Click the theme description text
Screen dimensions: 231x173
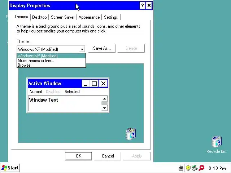coord(78,29)
